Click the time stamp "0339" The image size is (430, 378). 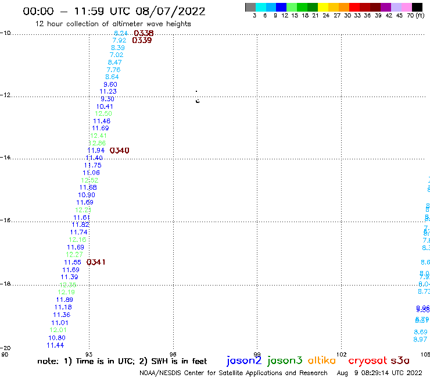tap(142, 40)
